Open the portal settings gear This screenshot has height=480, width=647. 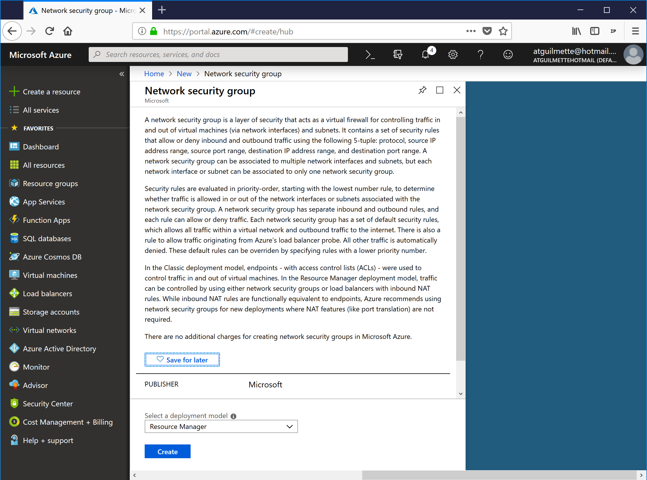(453, 55)
